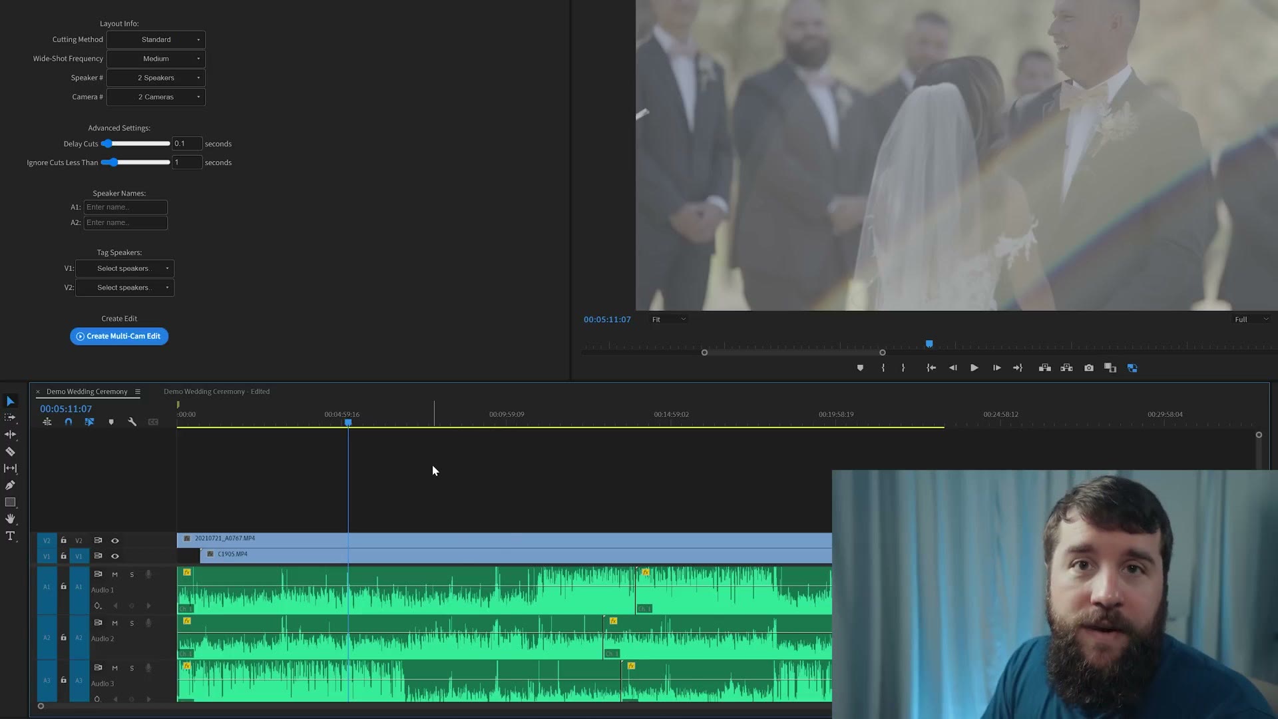Click timeline timecode 00:05:11:07
Screen dimensions: 1278x719
[x=66, y=409]
